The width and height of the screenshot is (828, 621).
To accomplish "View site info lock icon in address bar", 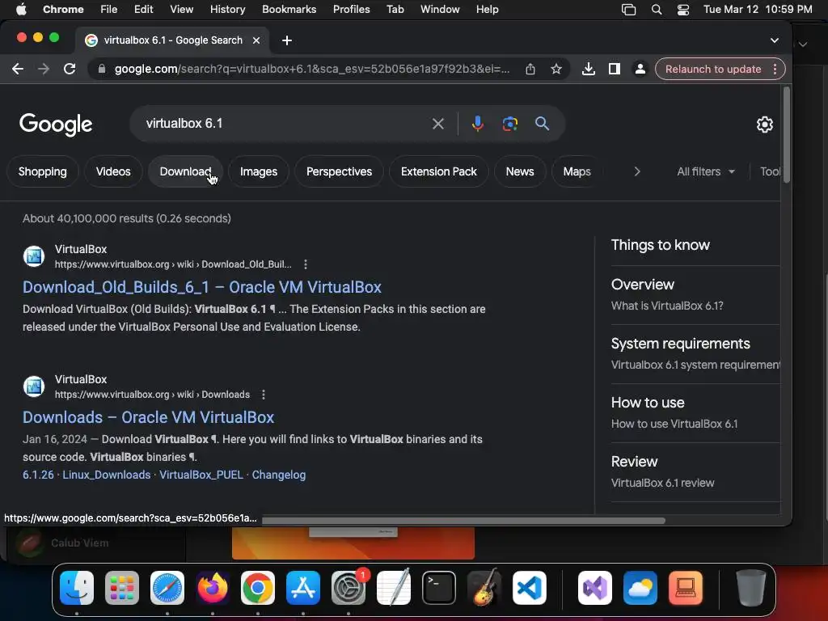I will 101,69.
